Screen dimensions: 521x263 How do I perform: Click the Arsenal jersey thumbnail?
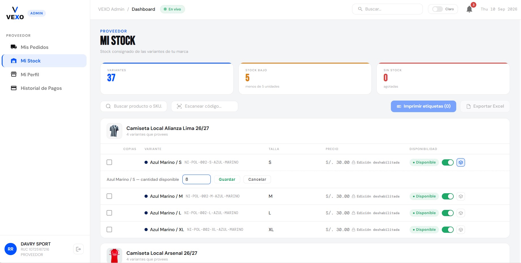[114, 255]
